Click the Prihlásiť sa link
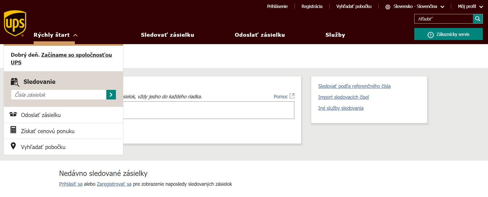Screen dimensions: 488x197 pos(71,184)
